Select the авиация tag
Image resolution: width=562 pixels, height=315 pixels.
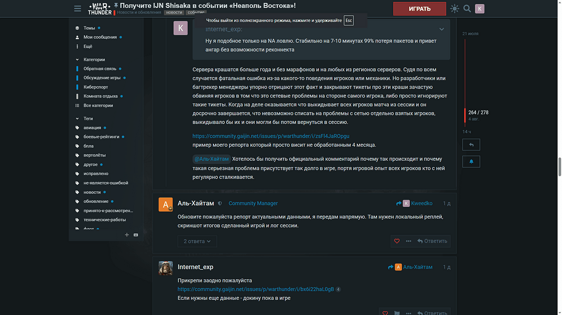click(x=92, y=128)
